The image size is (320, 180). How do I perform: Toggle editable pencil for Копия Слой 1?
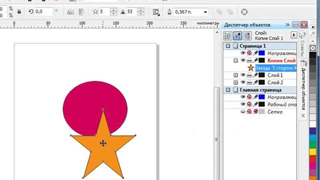point(255,60)
